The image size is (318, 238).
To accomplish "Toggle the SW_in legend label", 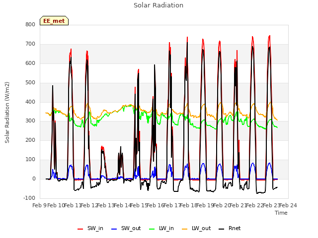I will pyautogui.click(x=95, y=228).
